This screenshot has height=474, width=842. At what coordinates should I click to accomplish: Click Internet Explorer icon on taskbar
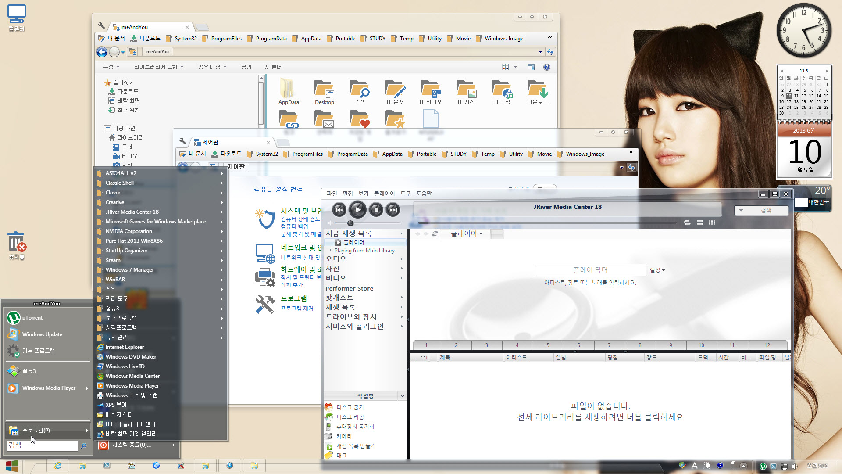[x=57, y=466]
